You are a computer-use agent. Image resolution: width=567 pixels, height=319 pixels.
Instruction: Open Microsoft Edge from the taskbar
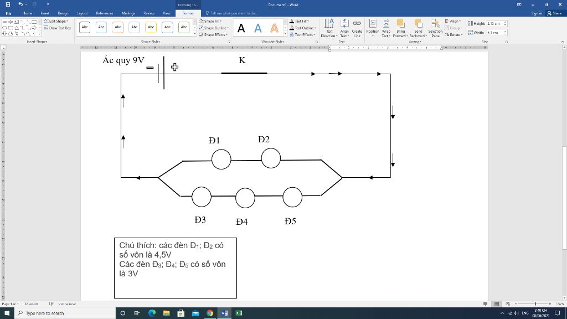152,313
